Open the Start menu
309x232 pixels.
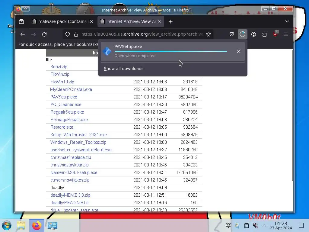7,225
